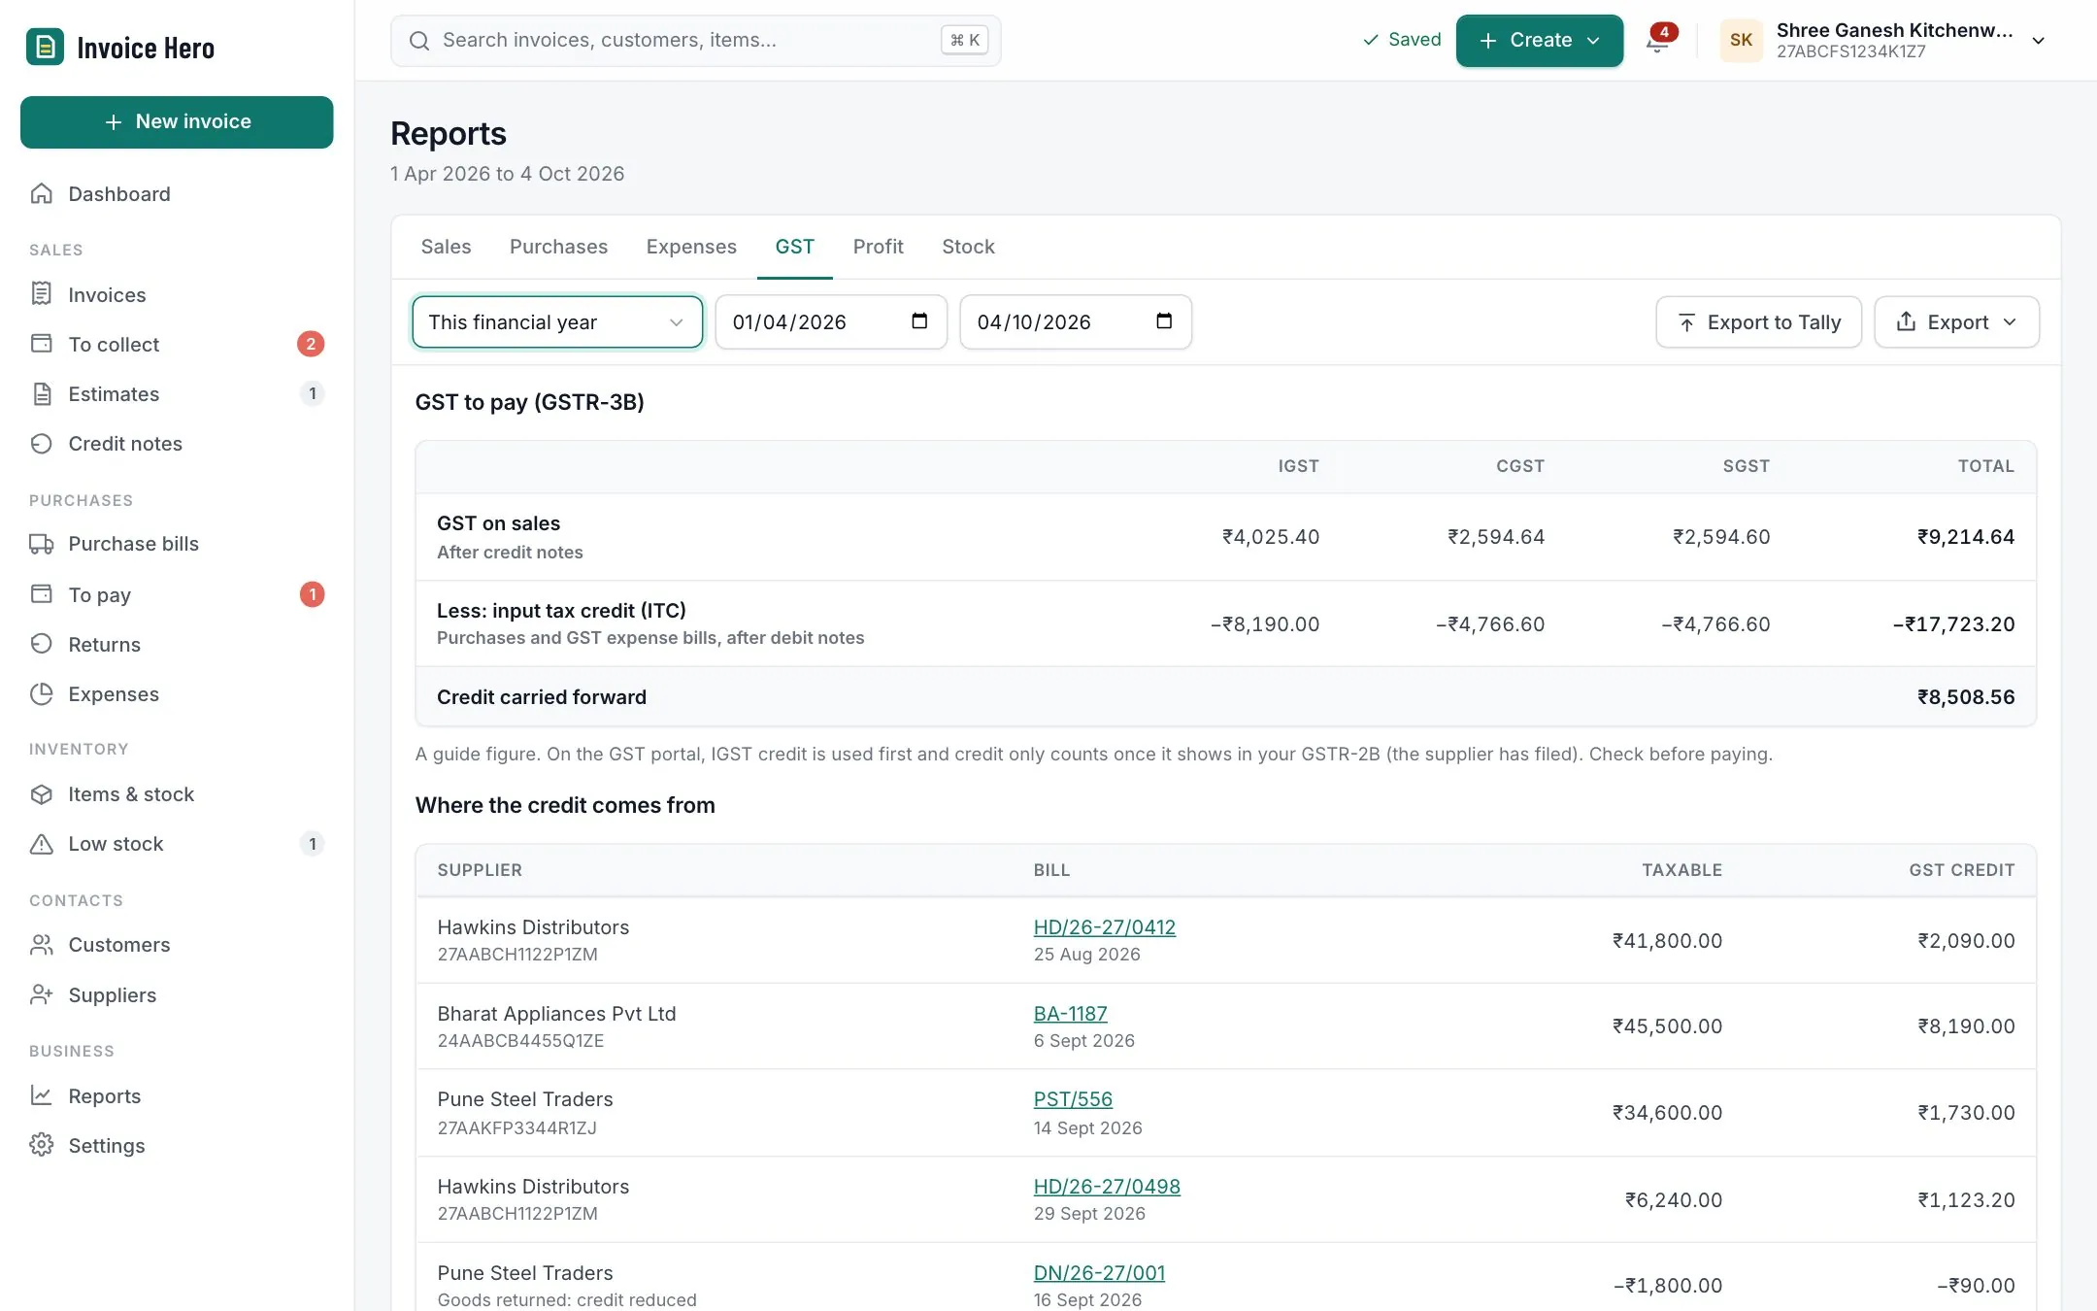Open Suppliers contacts page

click(x=177, y=994)
